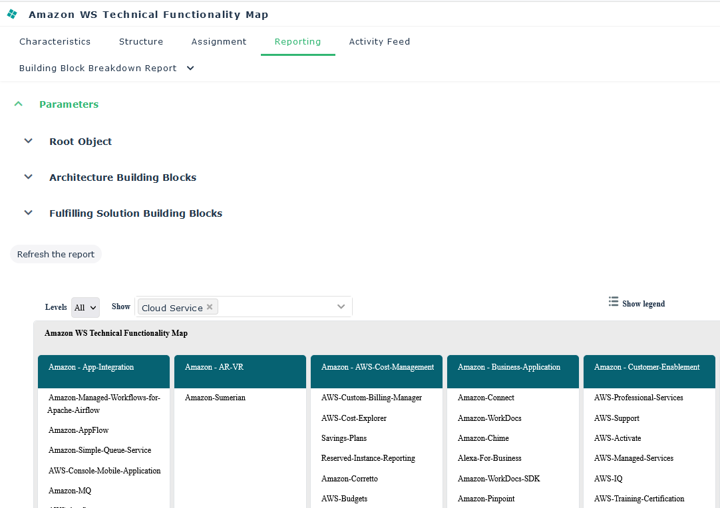
Task: Switch to the Structure tab
Action: (x=141, y=41)
